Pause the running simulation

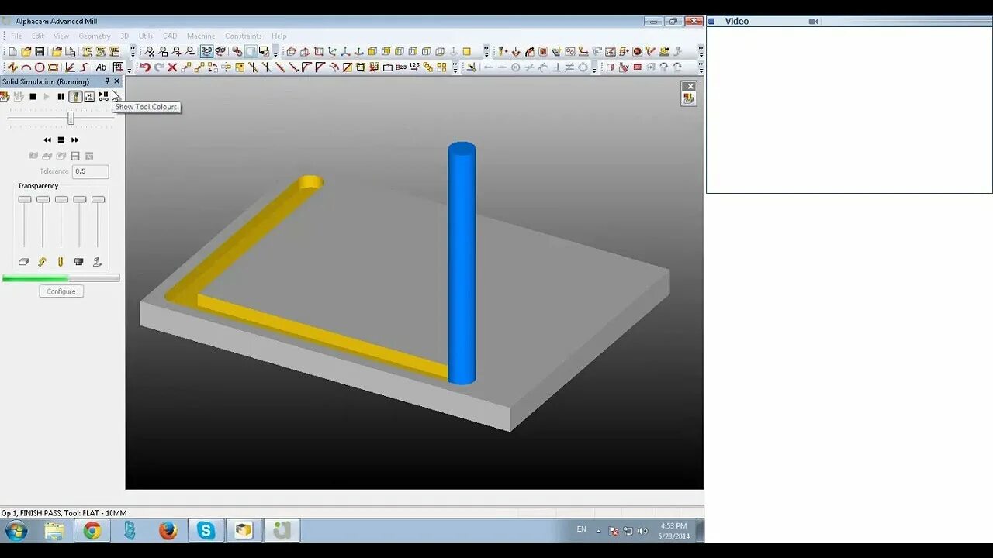[x=61, y=96]
